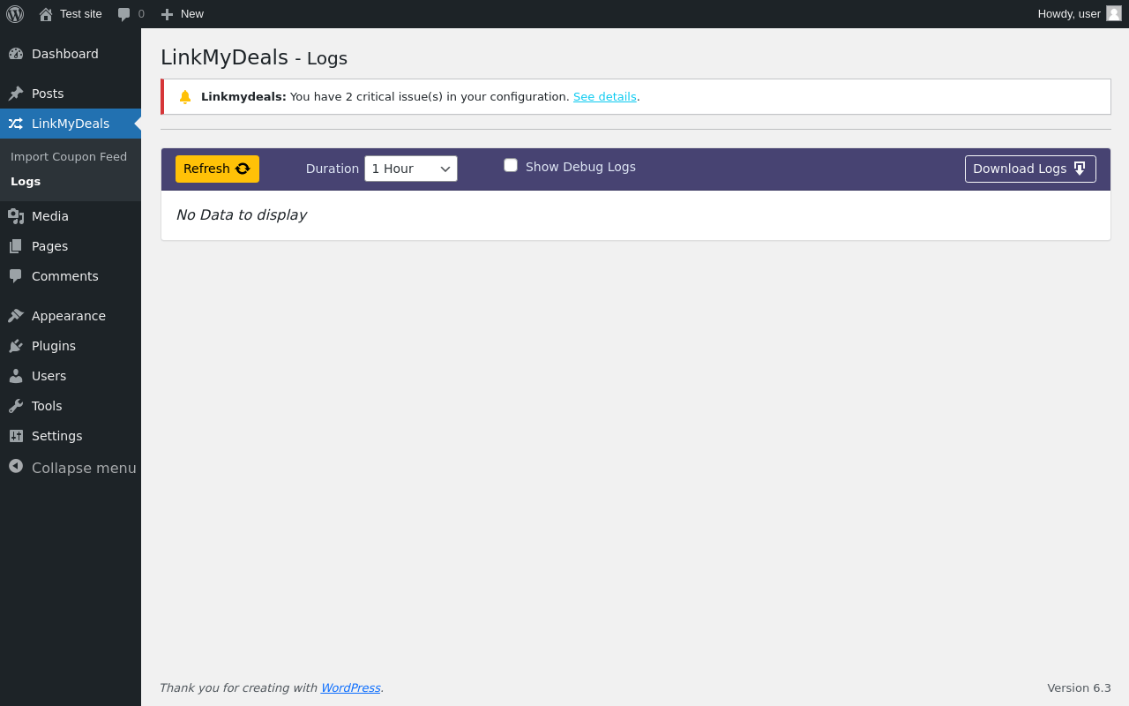Open the Dashboard menu label

click(x=65, y=54)
